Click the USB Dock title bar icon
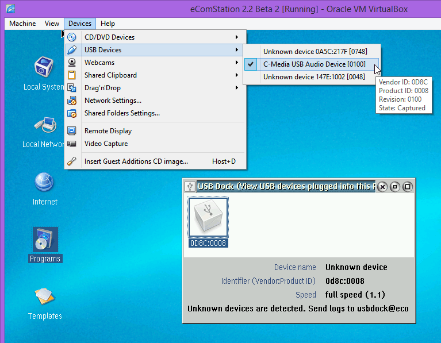This screenshot has width=441, height=343. pyautogui.click(x=190, y=186)
